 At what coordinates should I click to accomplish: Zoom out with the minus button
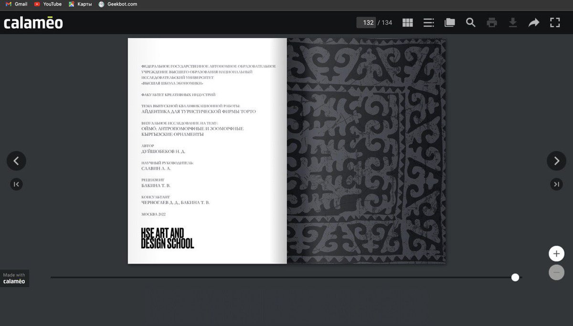[556, 272]
